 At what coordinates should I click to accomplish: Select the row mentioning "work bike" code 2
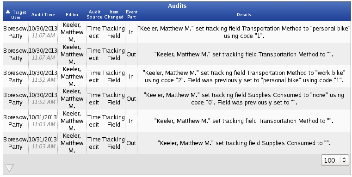pyautogui.click(x=177, y=77)
